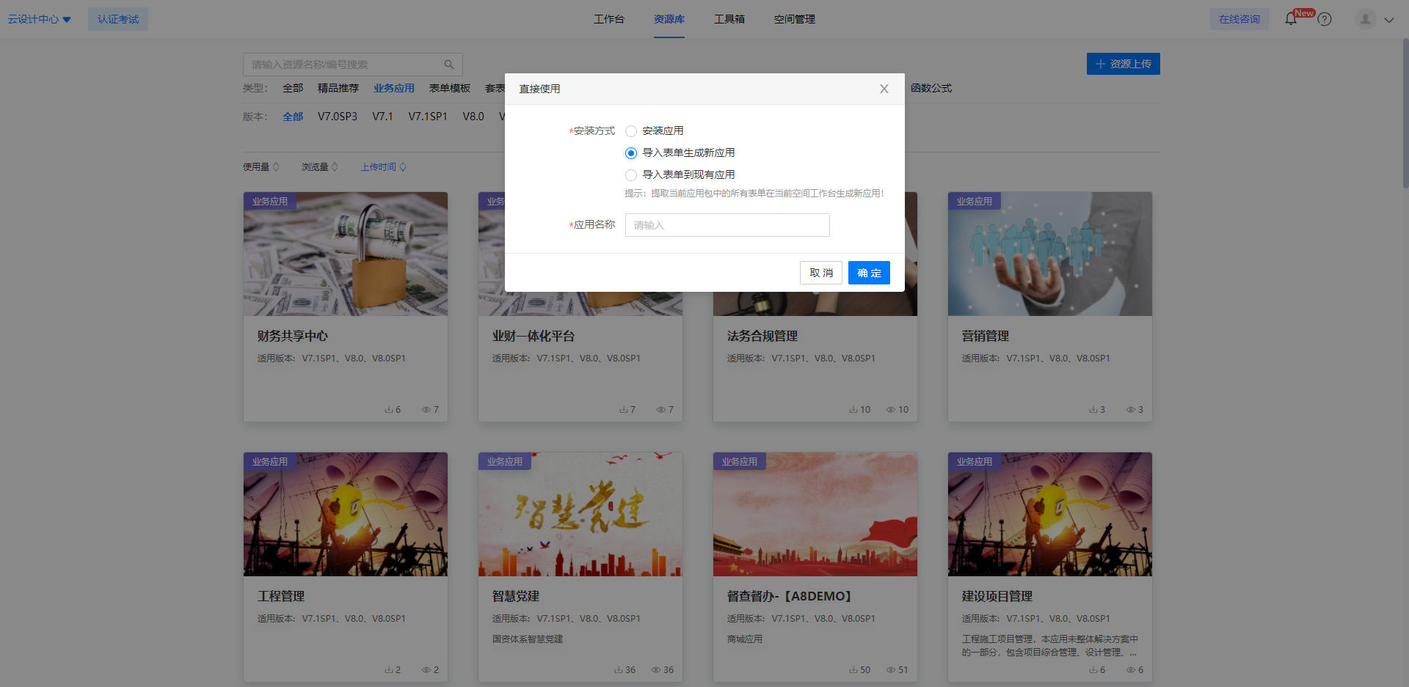Select version filter V7.1SP1
The image size is (1409, 687).
pos(428,117)
